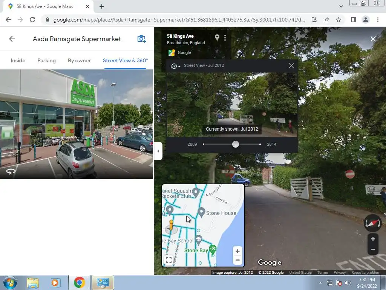Add a photo with camera icon
The height and width of the screenshot is (290, 386).
(x=142, y=39)
